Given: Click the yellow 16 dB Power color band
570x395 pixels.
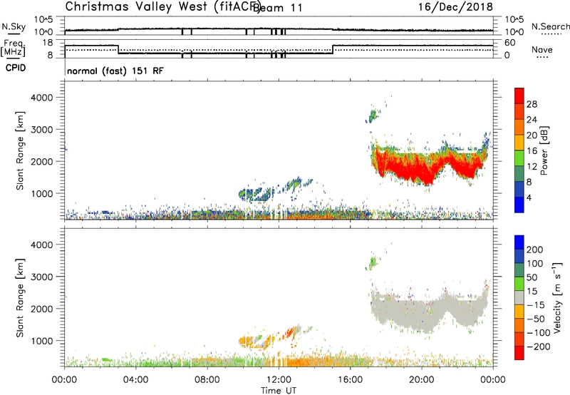Looking at the screenshot, I should (519, 143).
